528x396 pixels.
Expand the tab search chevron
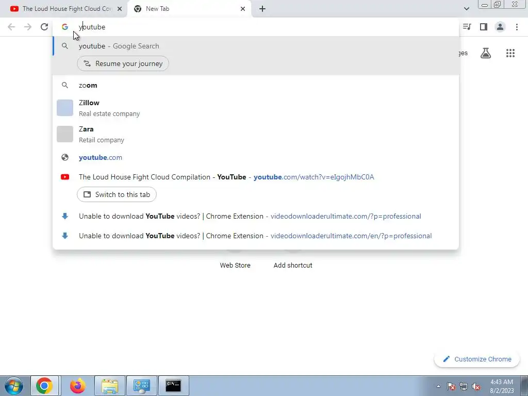pos(466,9)
